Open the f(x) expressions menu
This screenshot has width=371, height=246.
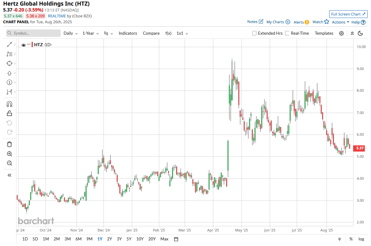pos(168,33)
